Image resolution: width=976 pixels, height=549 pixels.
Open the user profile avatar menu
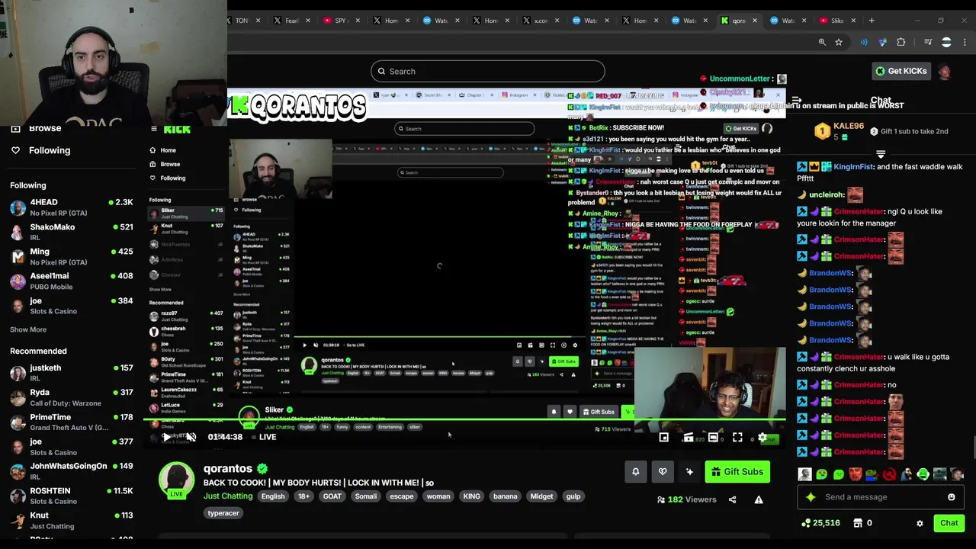[945, 71]
